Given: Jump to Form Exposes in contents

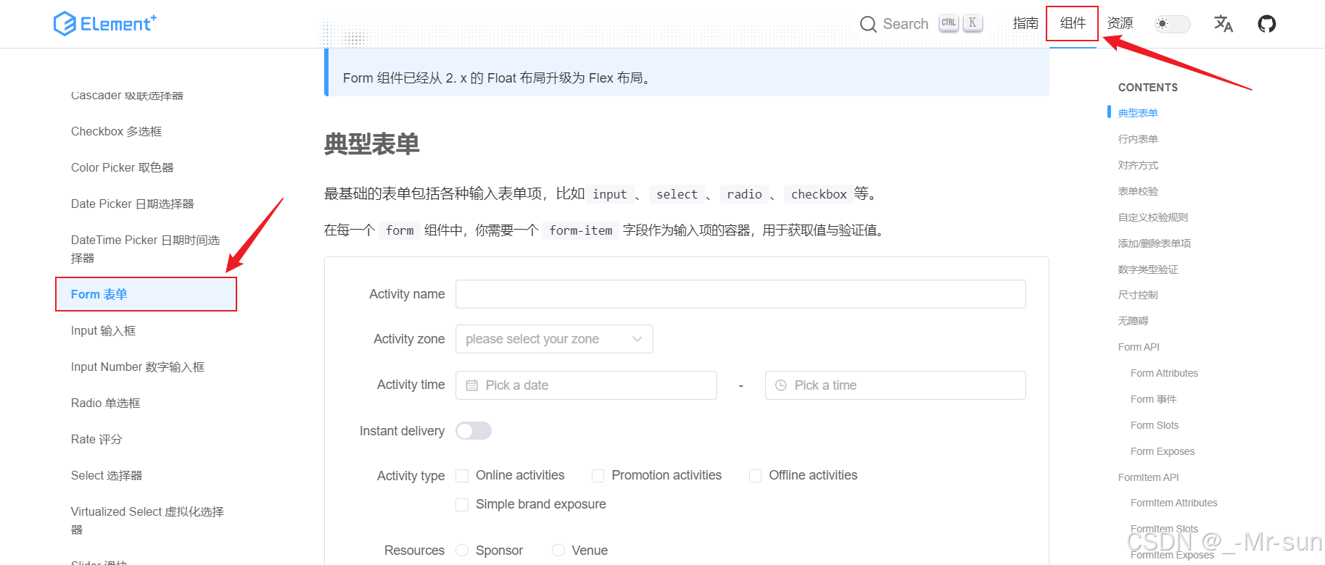Looking at the screenshot, I should tap(1163, 451).
